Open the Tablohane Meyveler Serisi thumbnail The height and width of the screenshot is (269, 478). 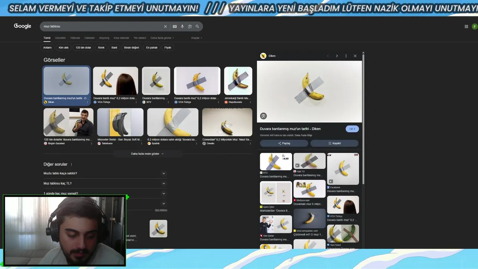point(120,122)
